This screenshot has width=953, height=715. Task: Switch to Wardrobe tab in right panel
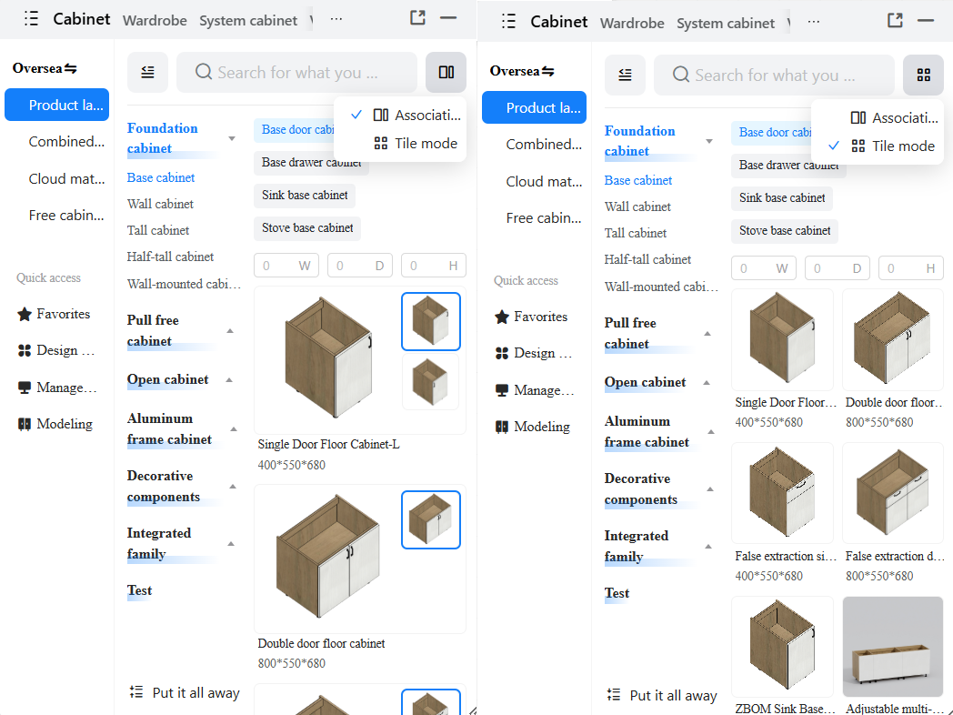point(632,23)
